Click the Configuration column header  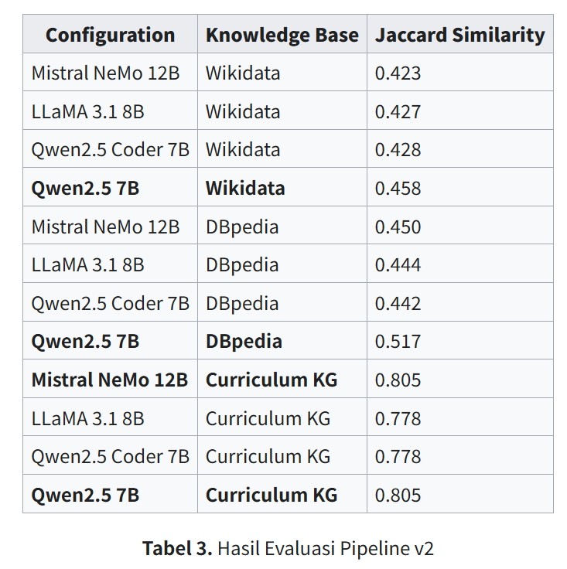click(x=110, y=35)
